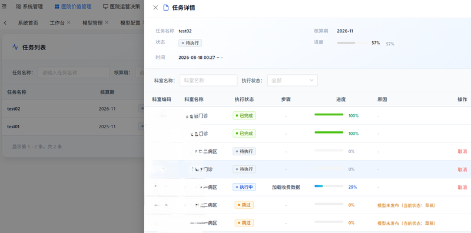
Task: Click the last 模型未发布（当前状态：草稿）reason
Action: click(406, 224)
